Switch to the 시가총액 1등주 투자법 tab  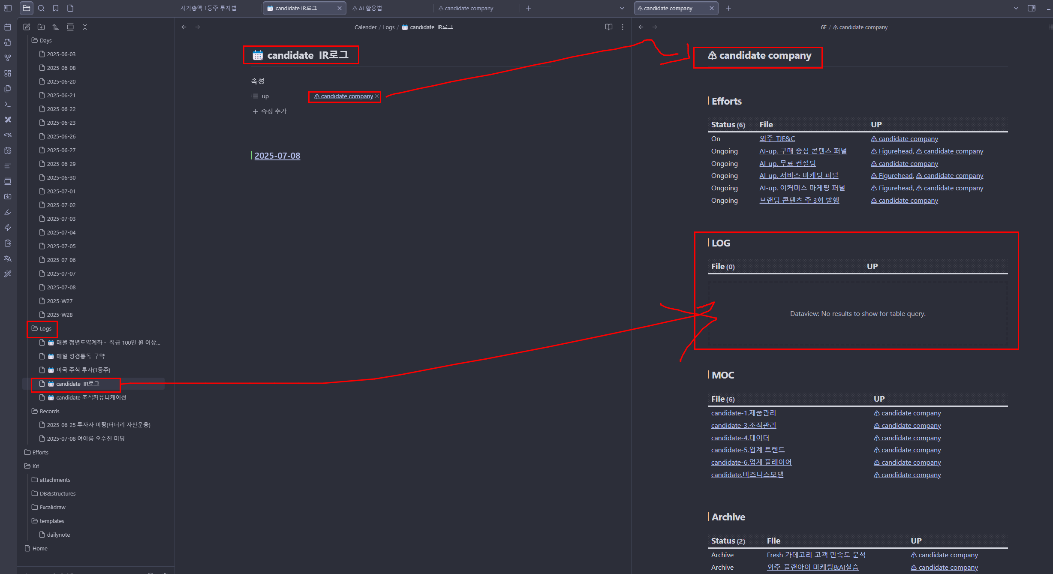[208, 8]
